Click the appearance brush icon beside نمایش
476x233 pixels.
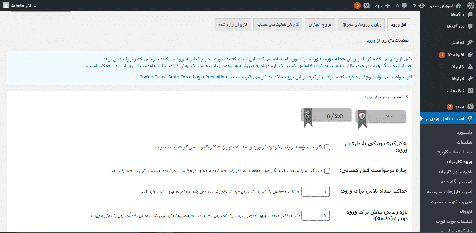tap(470, 42)
